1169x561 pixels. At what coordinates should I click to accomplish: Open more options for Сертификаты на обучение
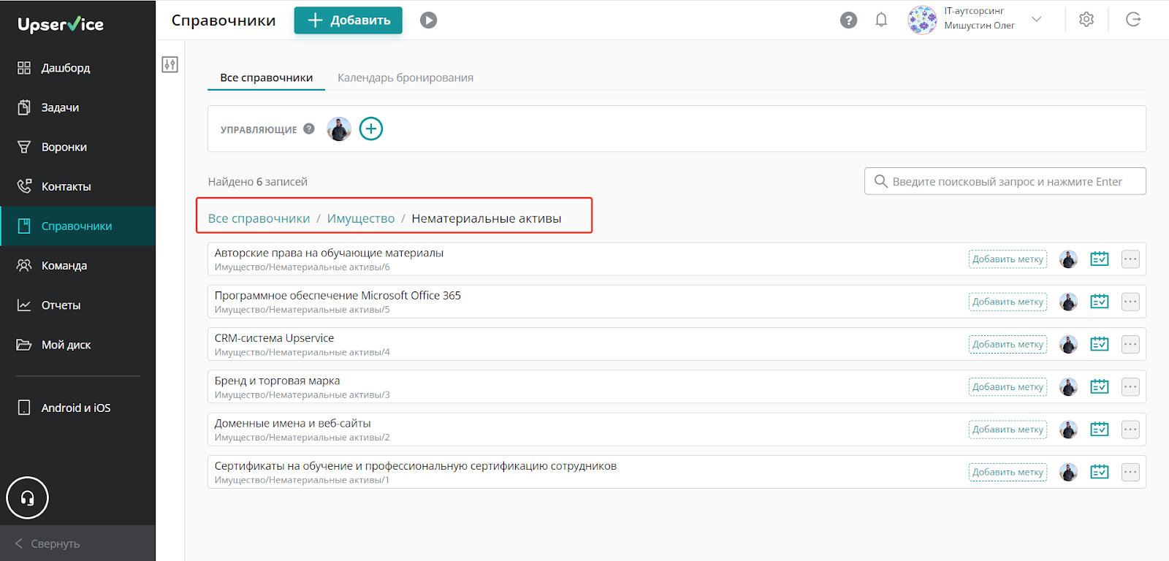click(x=1130, y=472)
